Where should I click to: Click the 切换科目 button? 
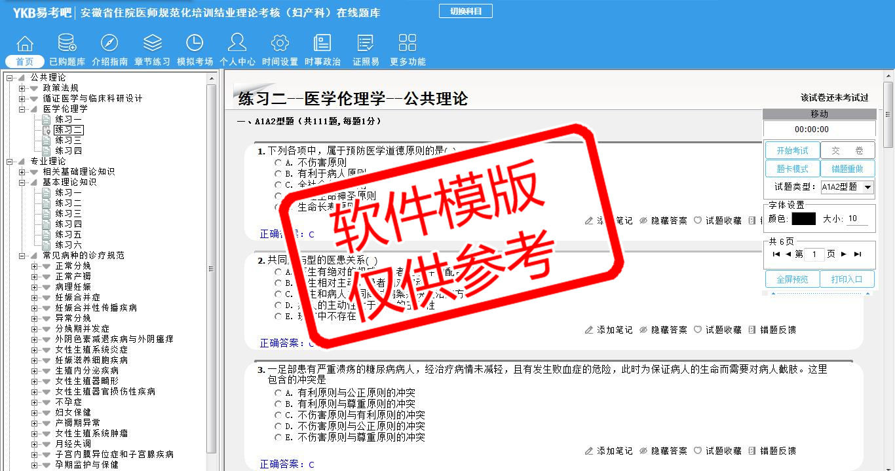[465, 11]
